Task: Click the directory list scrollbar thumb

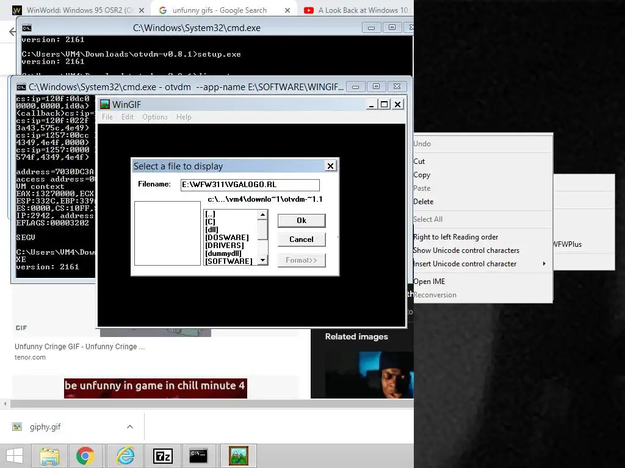Action: (262, 230)
